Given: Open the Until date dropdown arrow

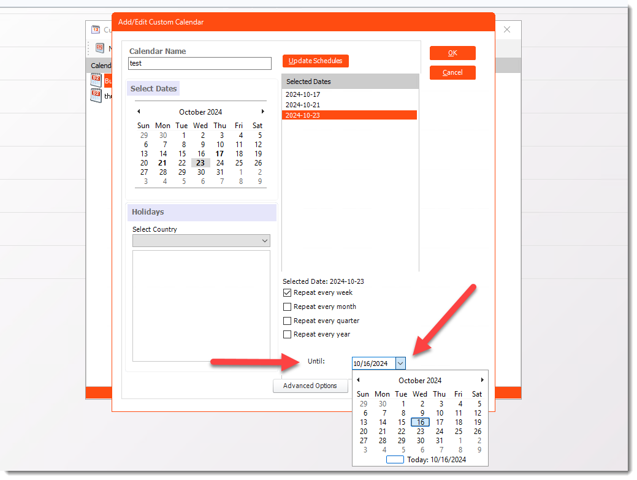Looking at the screenshot, I should 400,363.
